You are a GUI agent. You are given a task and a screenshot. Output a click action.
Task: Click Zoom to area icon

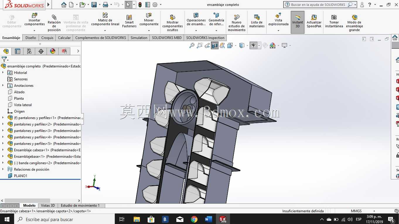point(199,45)
